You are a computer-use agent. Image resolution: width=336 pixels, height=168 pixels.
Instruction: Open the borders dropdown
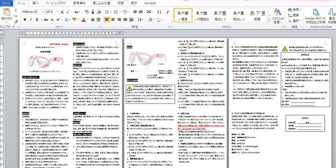(x=162, y=19)
